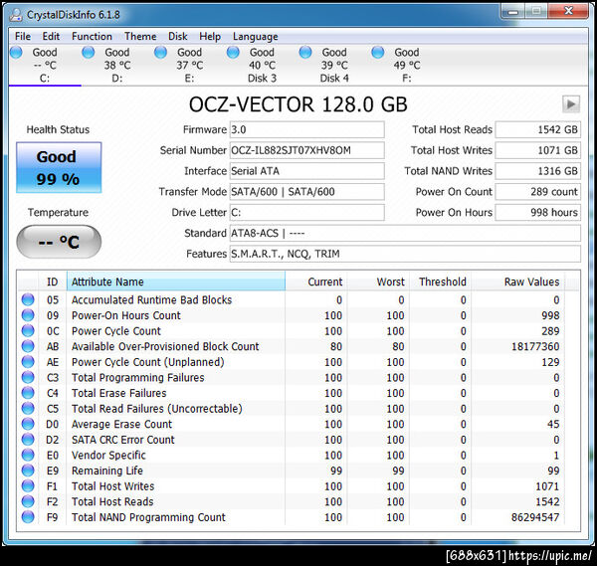Screen dimensions: 597x566
Task: Click the Power On Hours value 998 hours
Action: (x=537, y=213)
